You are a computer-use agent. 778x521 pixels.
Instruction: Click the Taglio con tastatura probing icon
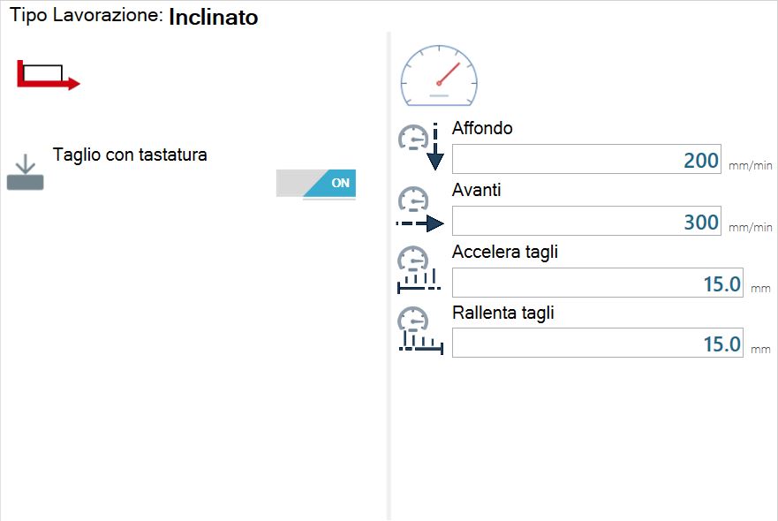(26, 171)
